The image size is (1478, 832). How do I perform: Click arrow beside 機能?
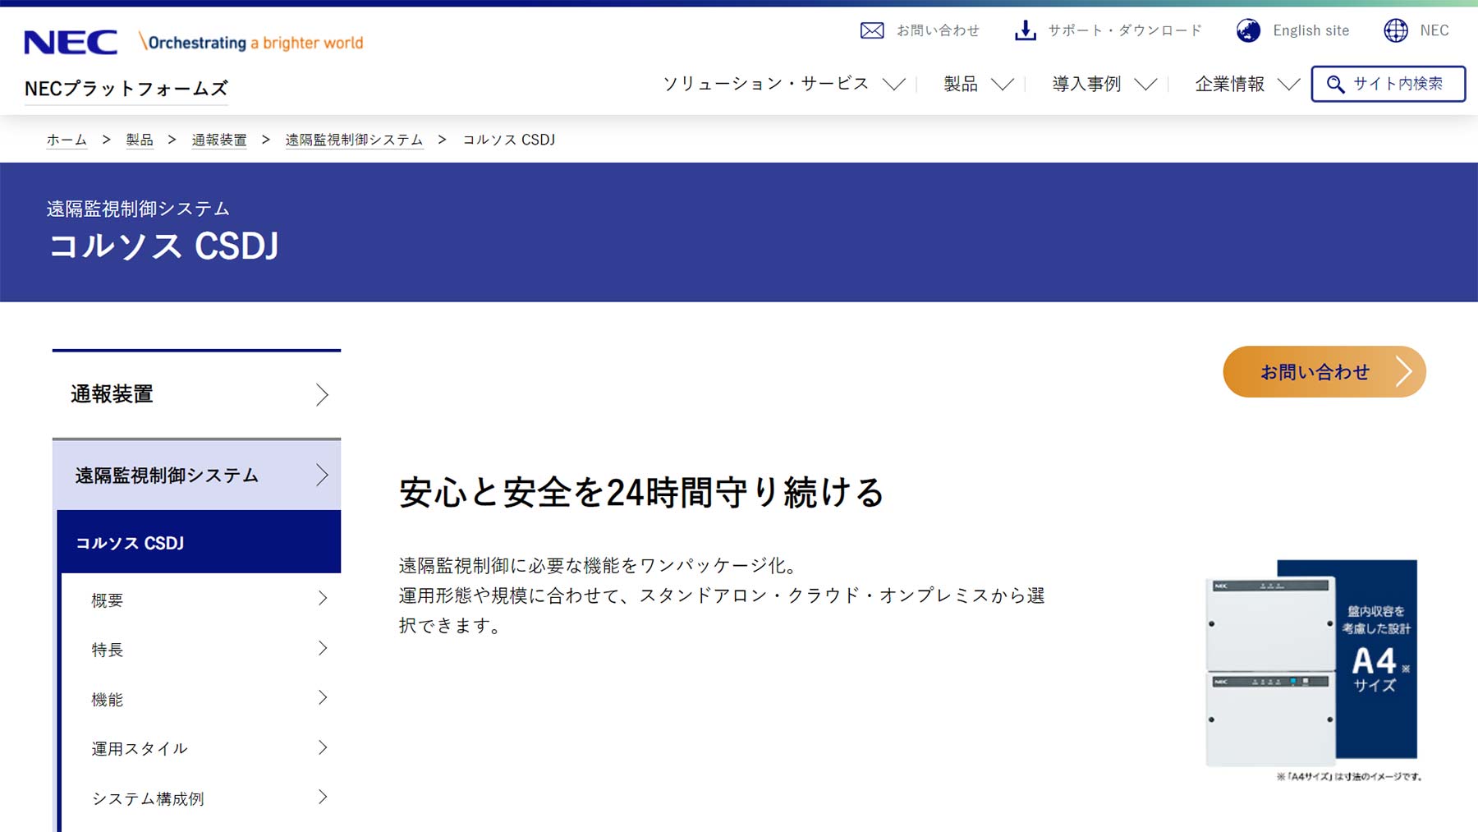323,697
